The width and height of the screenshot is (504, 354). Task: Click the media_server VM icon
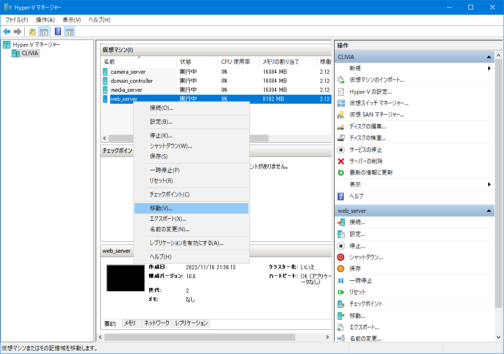click(105, 90)
